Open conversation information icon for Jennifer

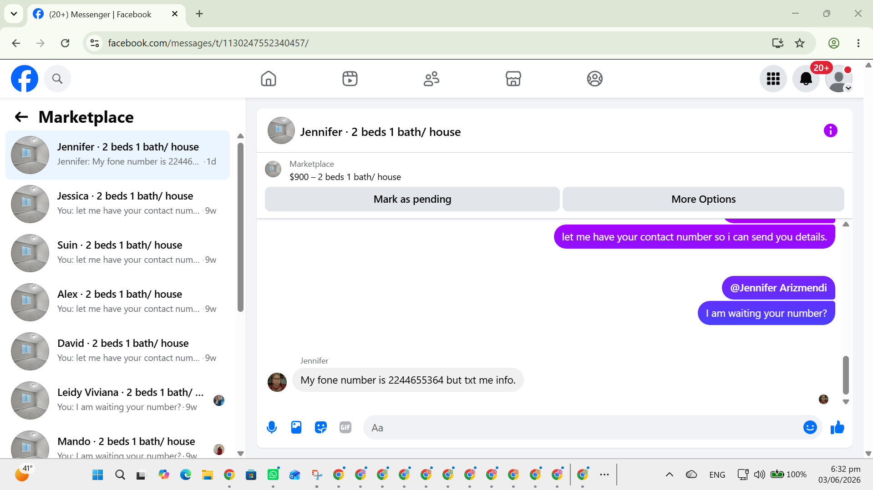point(831,131)
